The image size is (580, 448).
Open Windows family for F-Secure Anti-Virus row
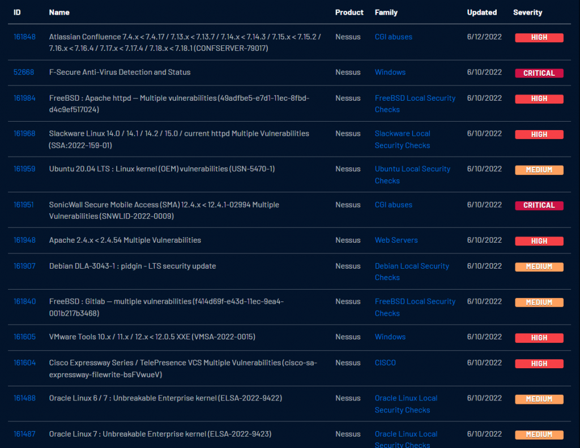coord(390,72)
